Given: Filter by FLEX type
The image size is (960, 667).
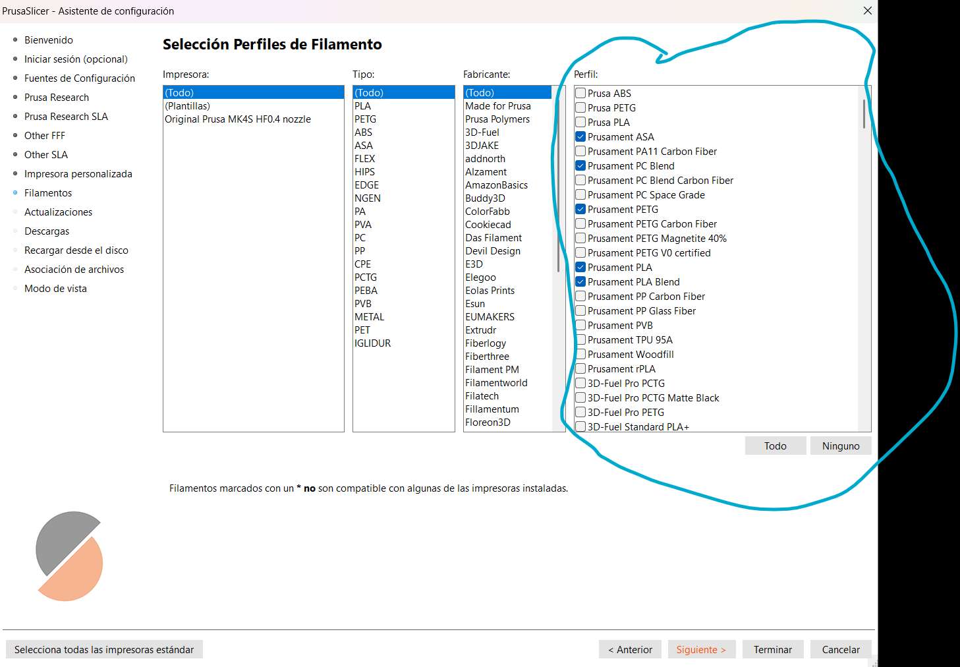Looking at the screenshot, I should [x=404, y=159].
